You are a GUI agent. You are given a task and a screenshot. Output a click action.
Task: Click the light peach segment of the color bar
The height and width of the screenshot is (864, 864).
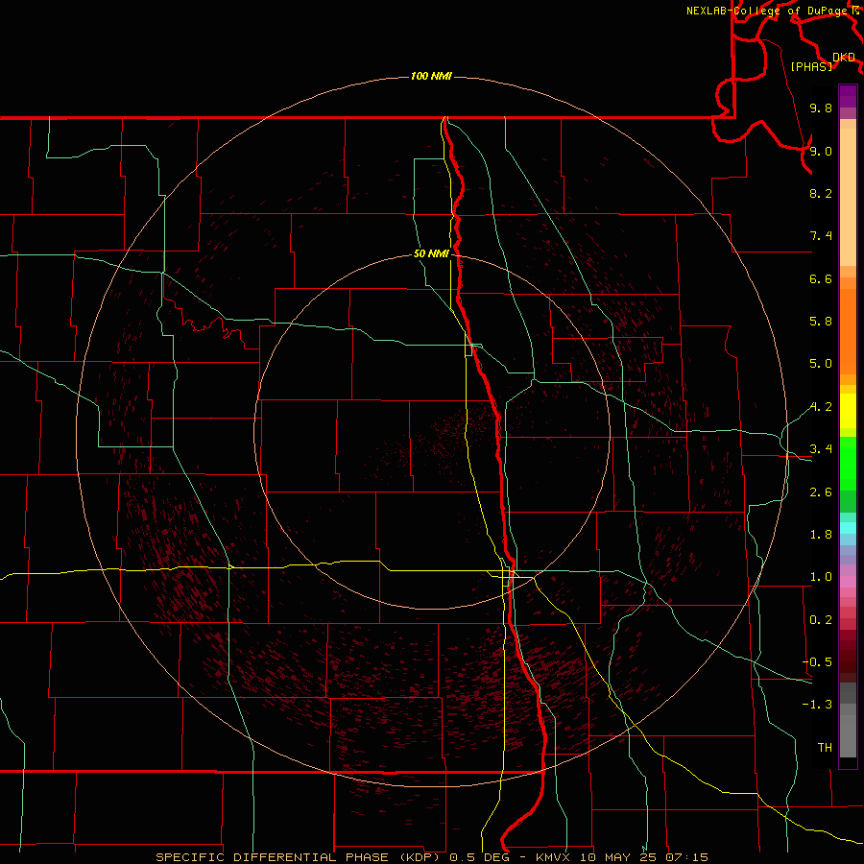(848, 197)
